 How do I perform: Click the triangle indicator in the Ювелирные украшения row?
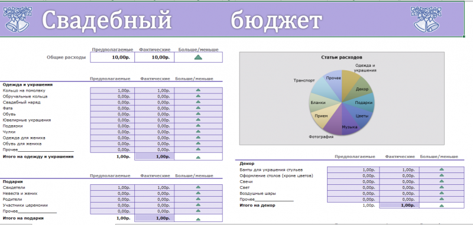point(198,120)
